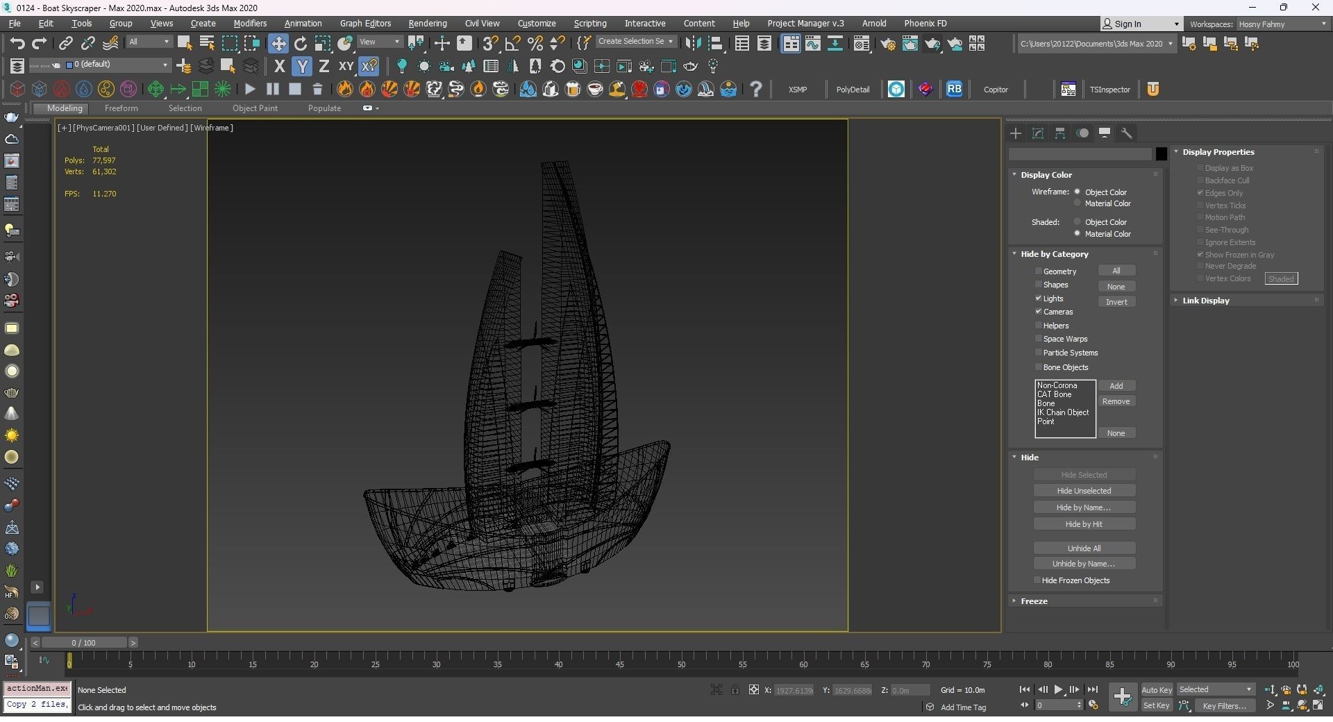Toggle Hide Bone Objects checkbox
1333x722 pixels.
coord(1039,367)
